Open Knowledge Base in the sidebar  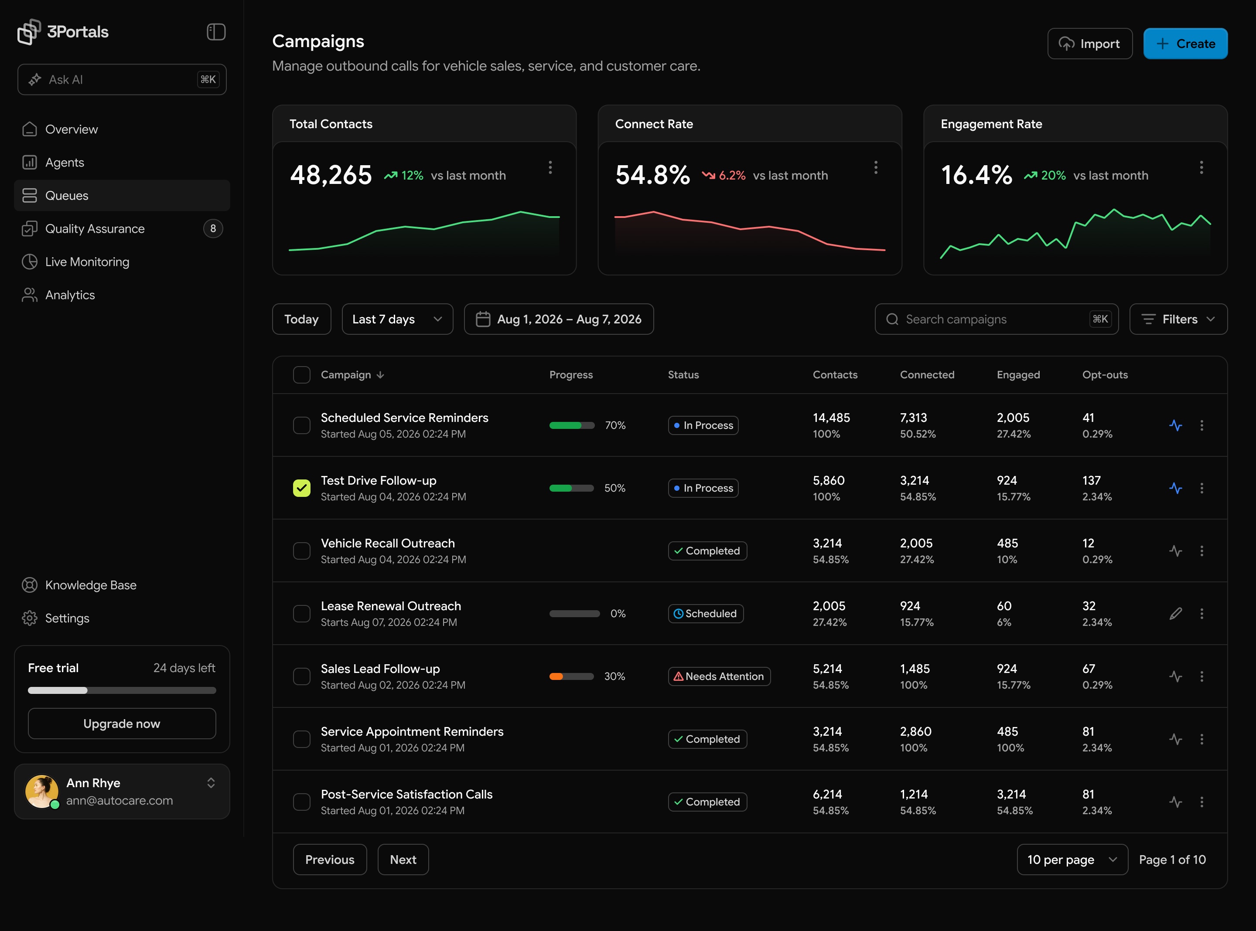[122, 585]
